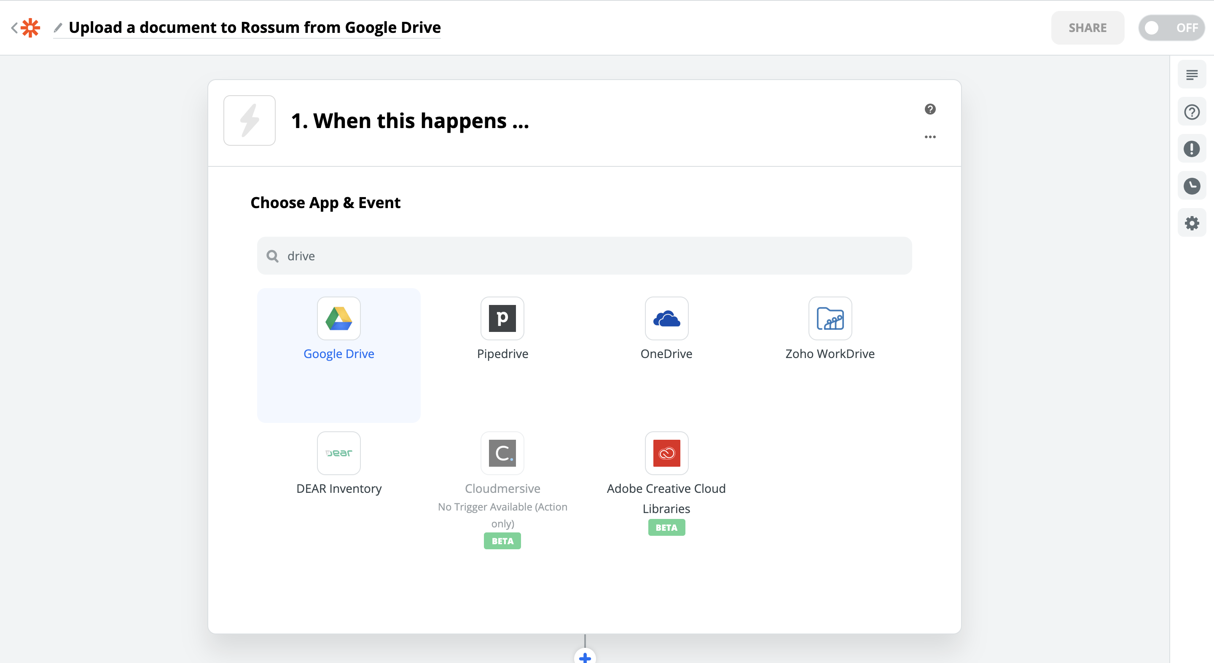
Task: Pick the OneDrive cloud icon
Action: (666, 318)
